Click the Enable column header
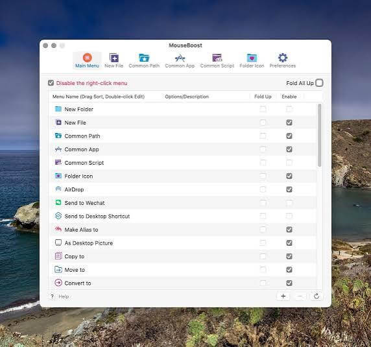This screenshot has height=347, width=371. click(289, 97)
